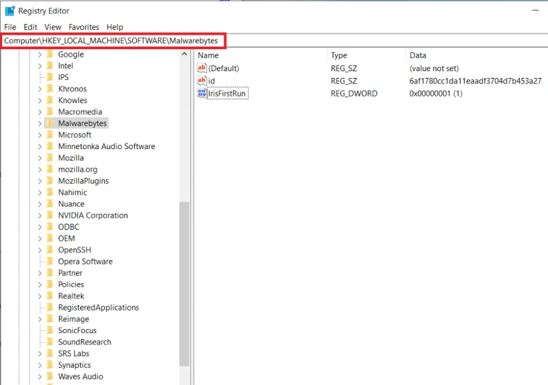Click the Minnetonka Audio Software folder icon
Screen dimensions: 548x385
pos(50,146)
